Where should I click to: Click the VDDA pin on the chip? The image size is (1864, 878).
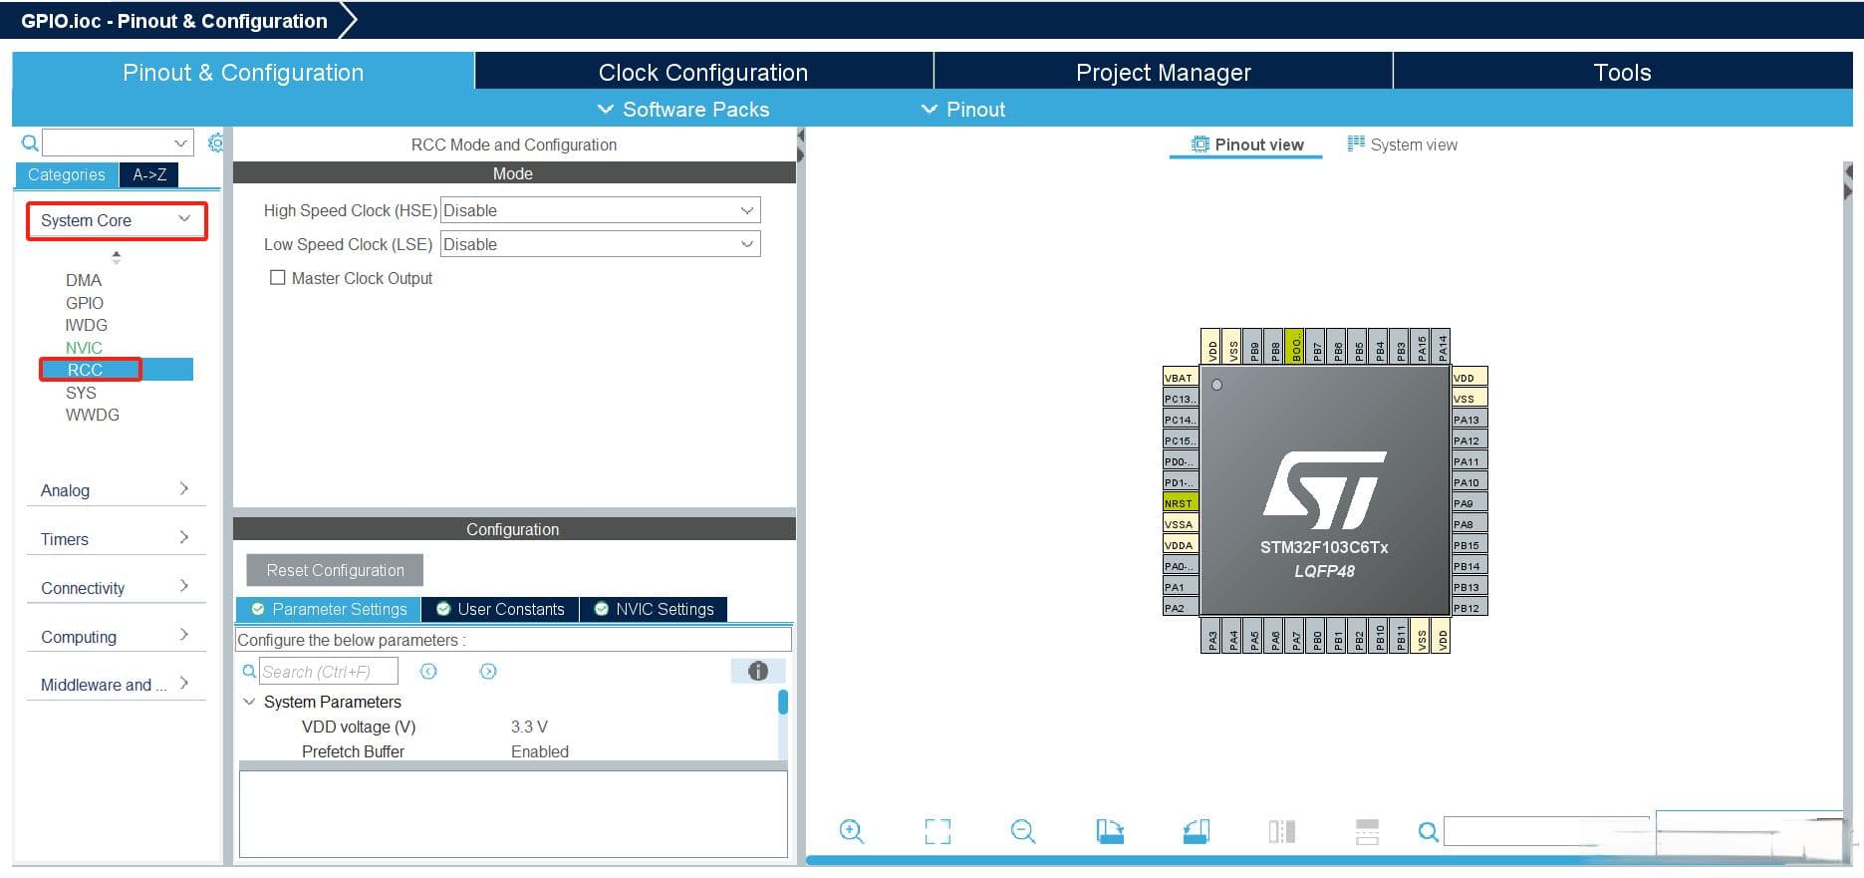1181,545
